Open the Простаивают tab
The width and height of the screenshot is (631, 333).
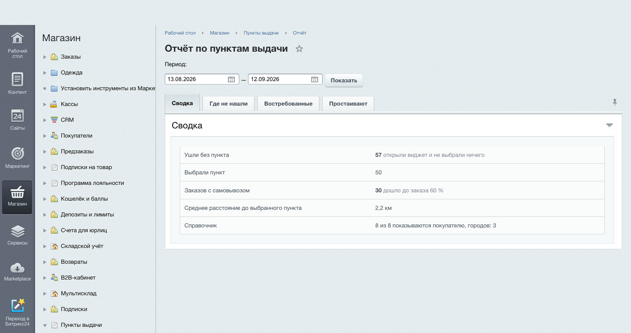348,103
